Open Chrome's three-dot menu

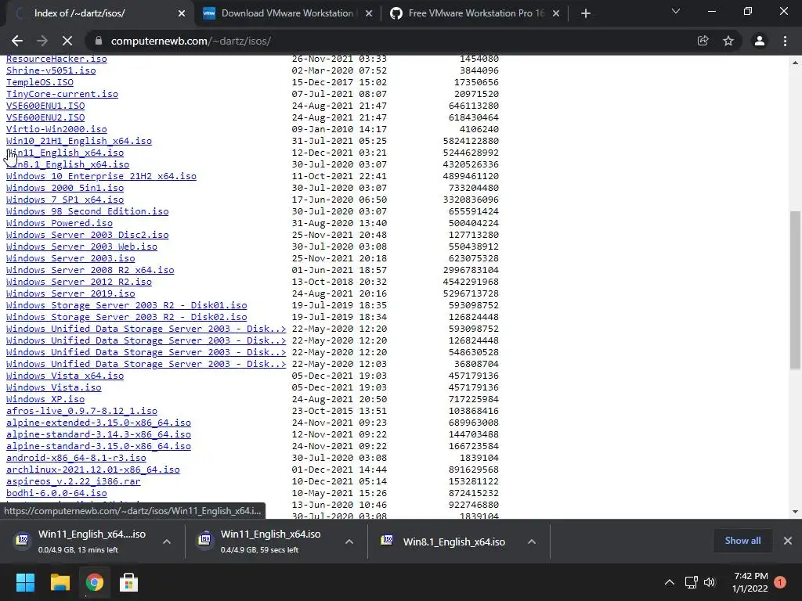coord(785,41)
